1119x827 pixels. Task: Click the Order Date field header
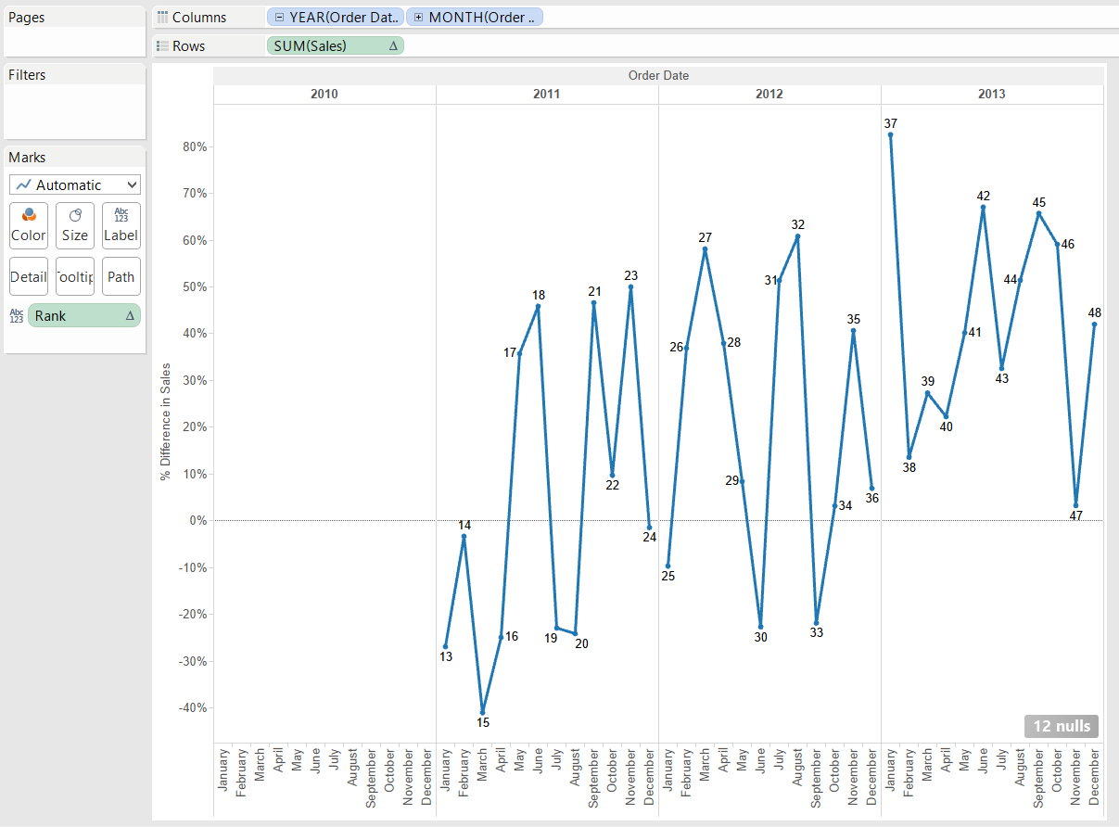point(658,76)
